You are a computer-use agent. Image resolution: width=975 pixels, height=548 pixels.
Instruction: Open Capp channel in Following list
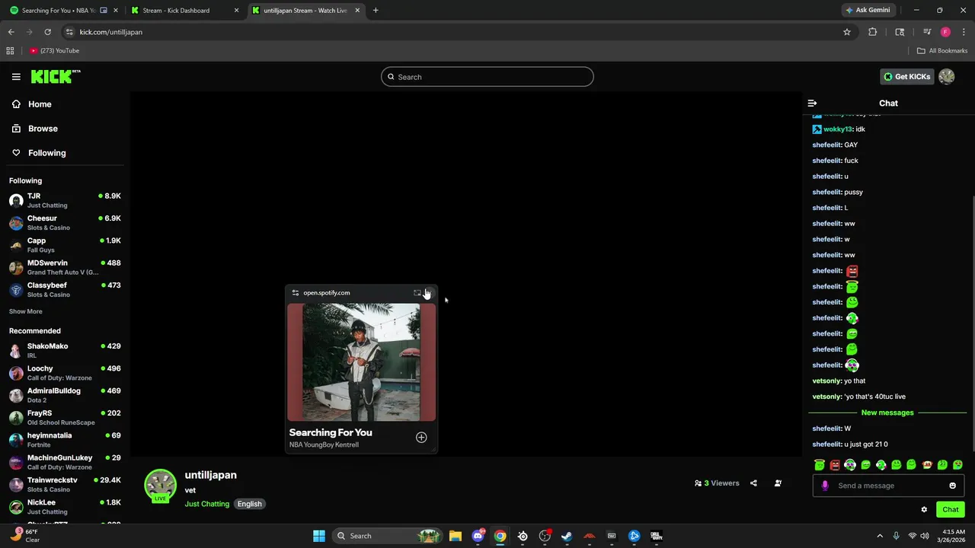65,244
